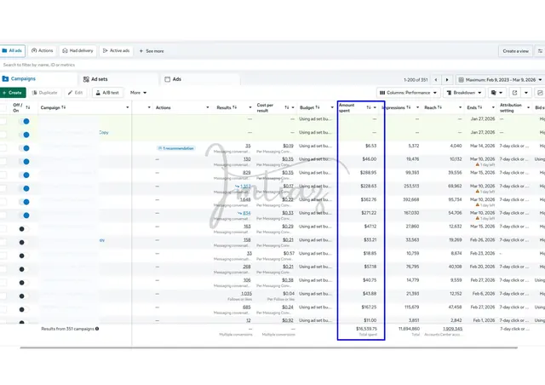
Task: Click total spent $16,539.75 value
Action: tap(366, 329)
